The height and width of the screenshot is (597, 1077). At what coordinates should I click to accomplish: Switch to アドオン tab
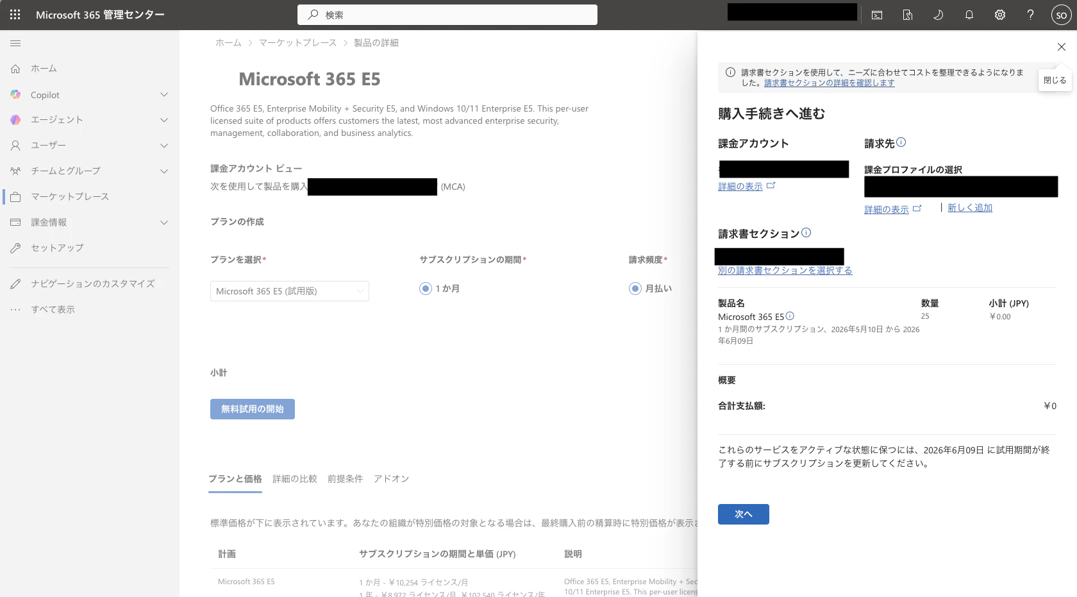(392, 479)
